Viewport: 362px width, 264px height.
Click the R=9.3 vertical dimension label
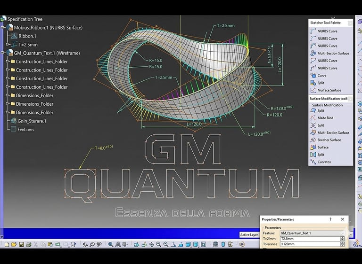pyautogui.click(x=270, y=55)
